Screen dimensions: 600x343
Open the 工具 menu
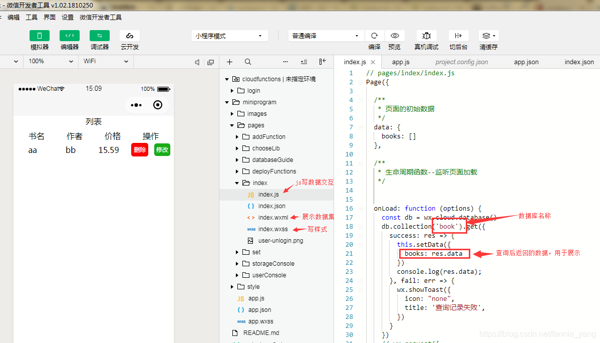pyautogui.click(x=32, y=17)
